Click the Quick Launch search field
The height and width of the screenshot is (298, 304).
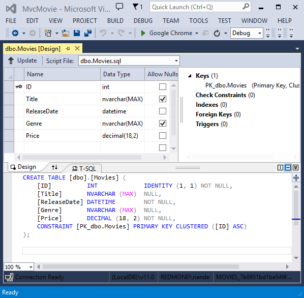click(x=200, y=7)
